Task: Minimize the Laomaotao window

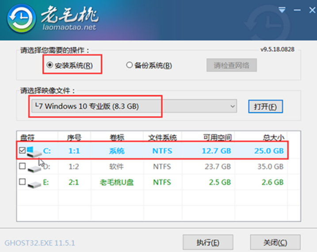Action: coord(297,10)
